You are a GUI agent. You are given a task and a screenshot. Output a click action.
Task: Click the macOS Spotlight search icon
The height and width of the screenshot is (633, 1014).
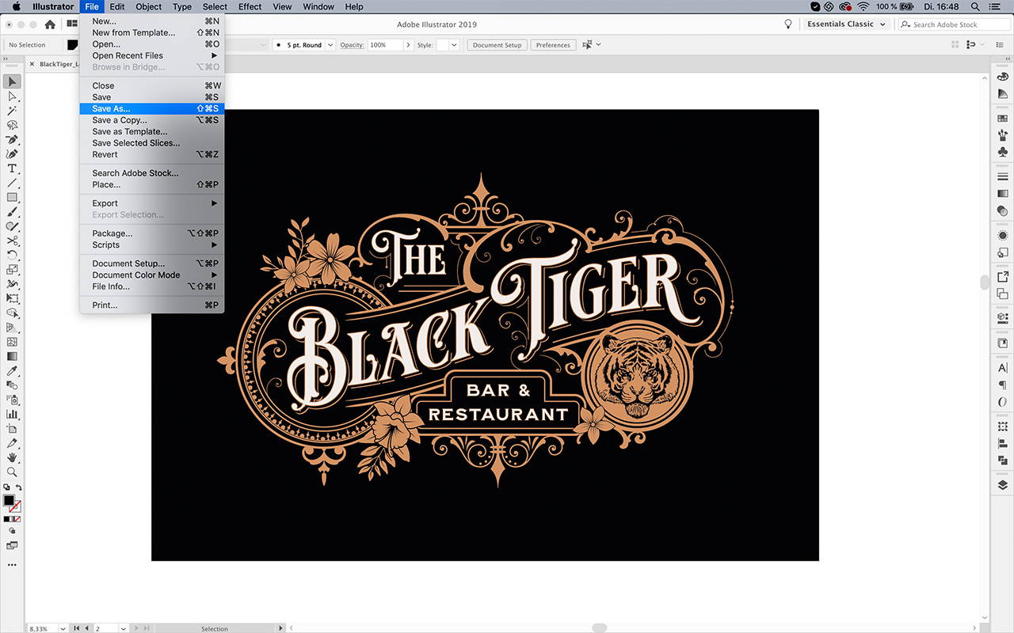click(975, 6)
